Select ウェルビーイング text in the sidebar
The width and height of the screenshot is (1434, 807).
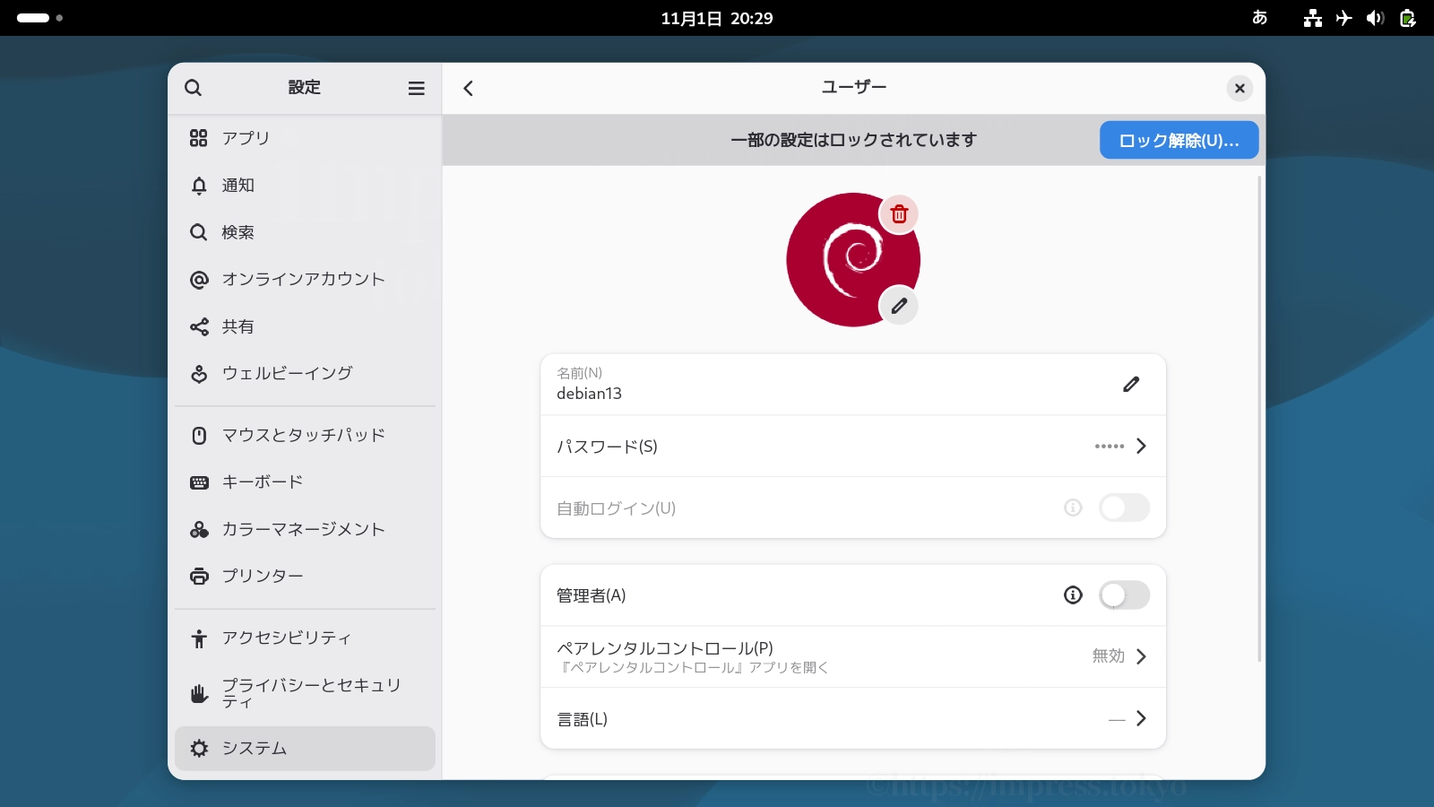point(288,374)
